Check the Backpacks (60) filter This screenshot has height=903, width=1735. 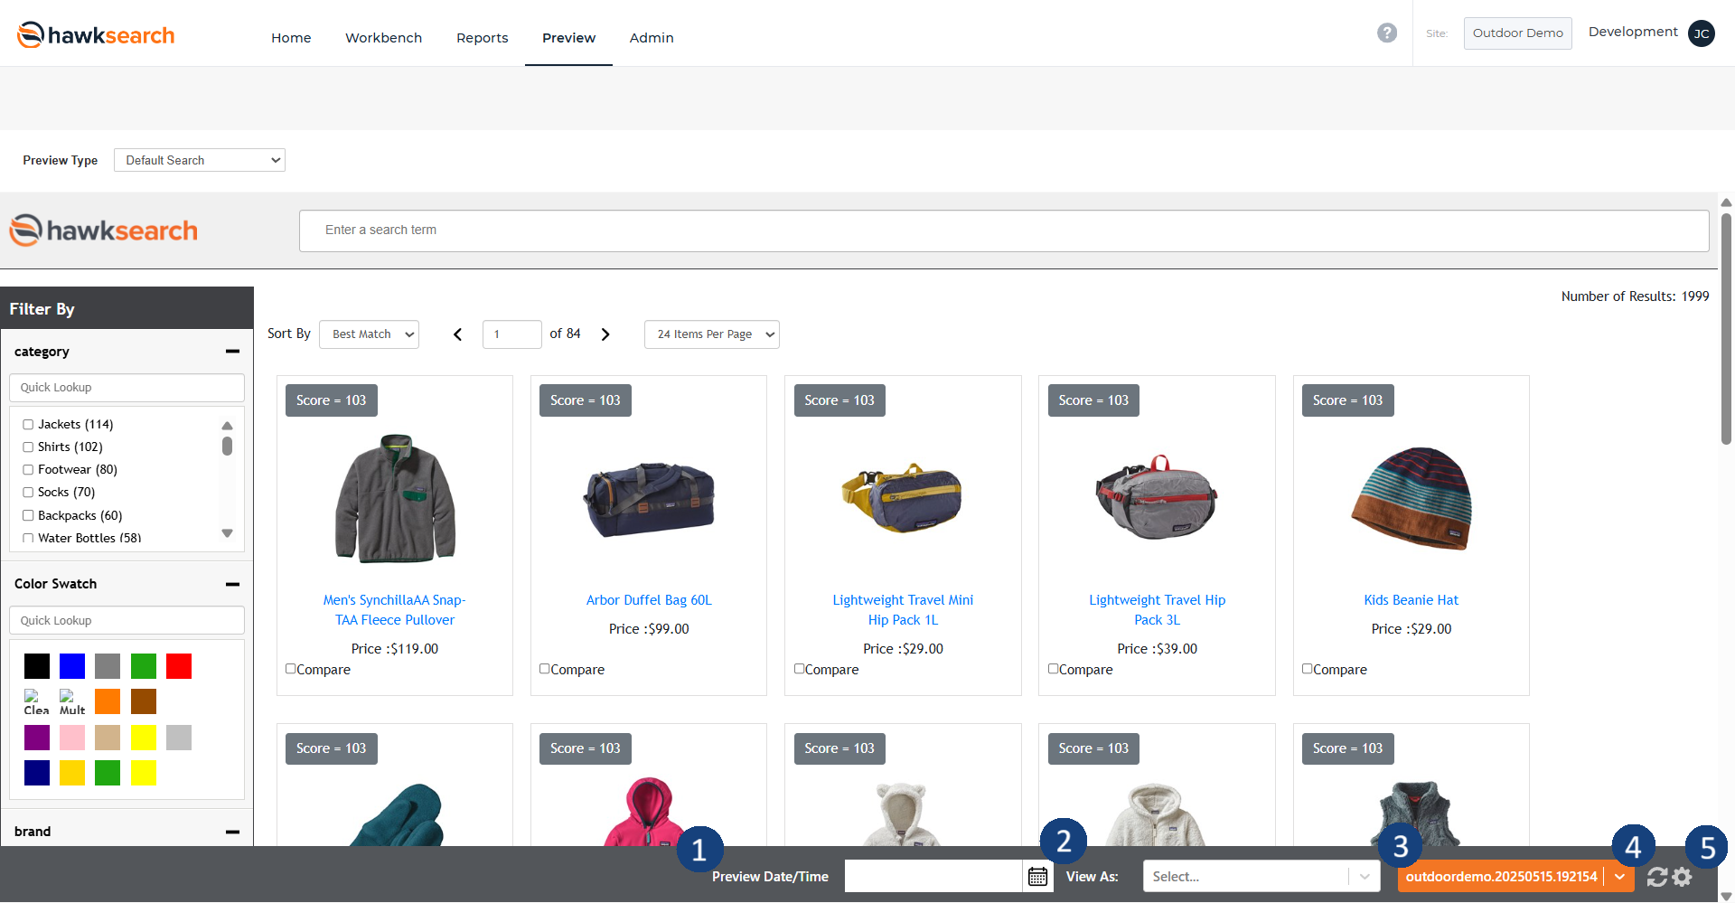point(28,516)
